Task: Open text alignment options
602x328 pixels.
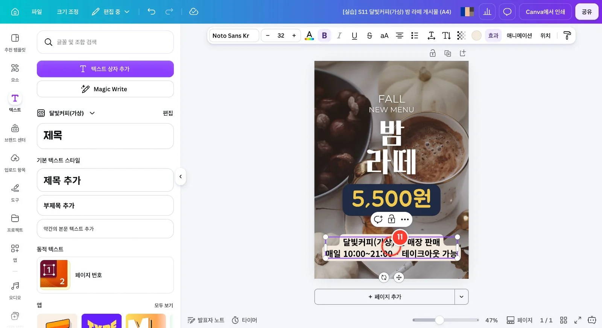Action: [x=400, y=36]
